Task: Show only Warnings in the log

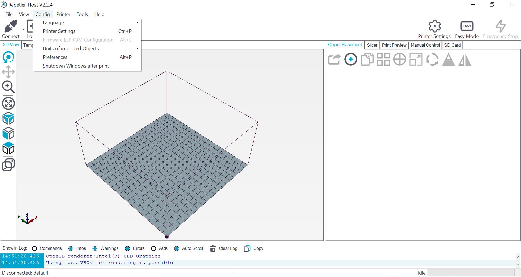Action: click(95, 248)
